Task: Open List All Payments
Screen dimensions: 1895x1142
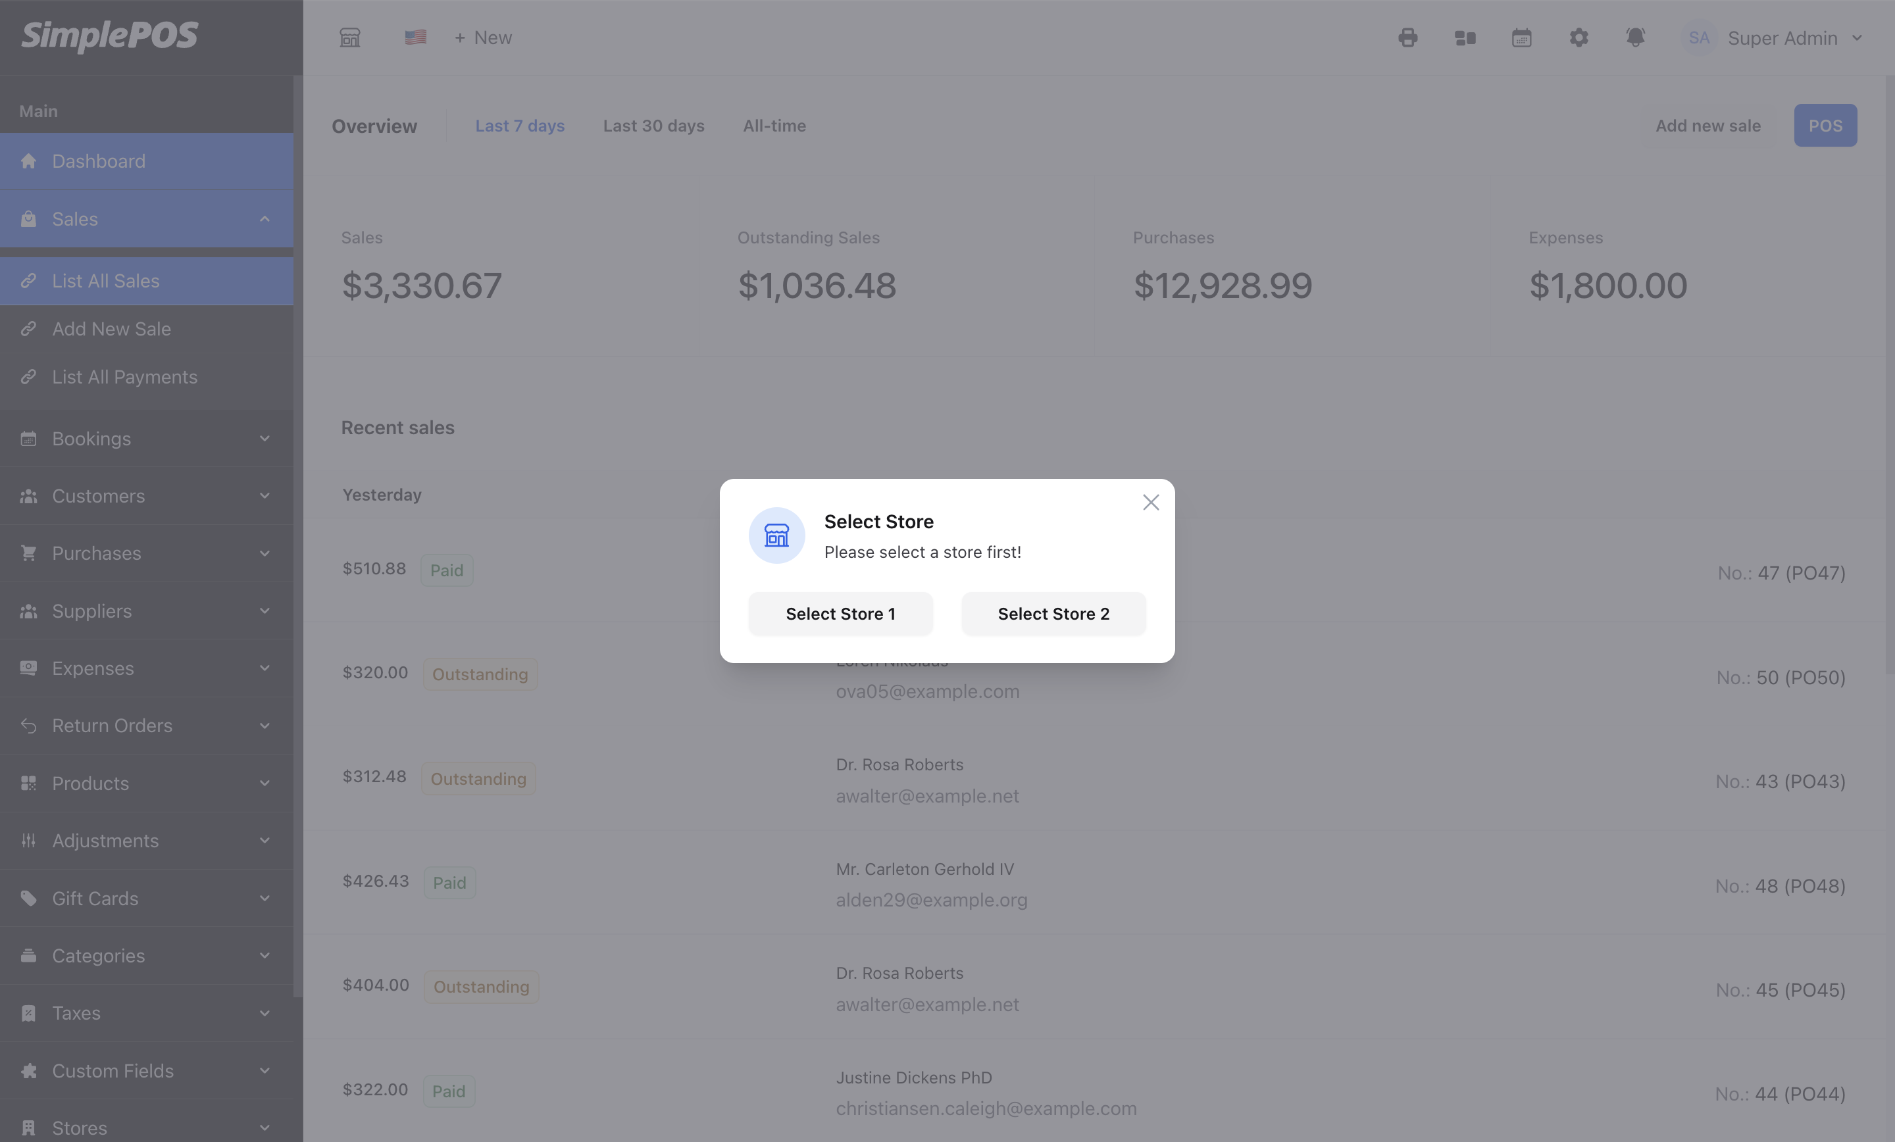Action: [124, 377]
